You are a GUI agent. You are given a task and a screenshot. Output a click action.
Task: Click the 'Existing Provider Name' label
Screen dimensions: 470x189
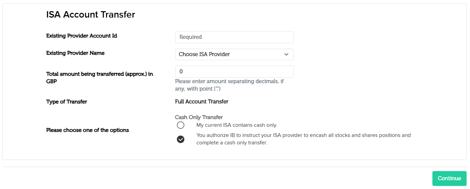coord(75,53)
